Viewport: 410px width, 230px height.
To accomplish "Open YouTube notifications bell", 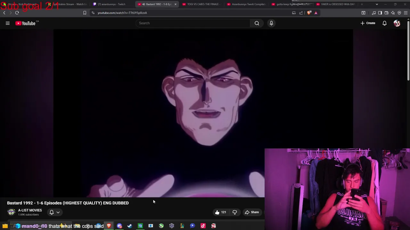I will pos(384,23).
